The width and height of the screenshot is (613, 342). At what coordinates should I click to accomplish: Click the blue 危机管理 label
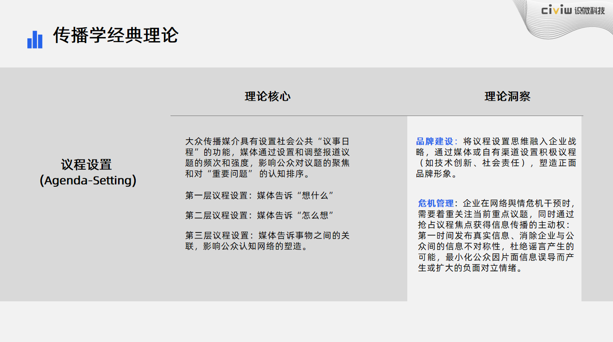(x=436, y=204)
